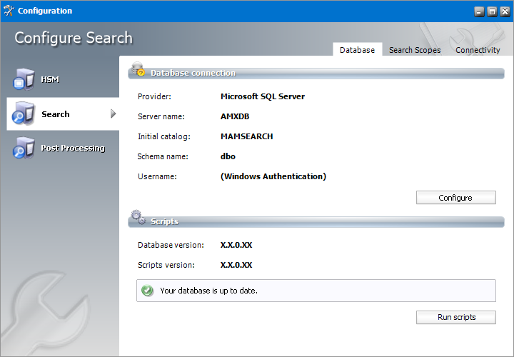514x357 pixels.
Task: Minimize the Configuration window
Action: [478, 11]
